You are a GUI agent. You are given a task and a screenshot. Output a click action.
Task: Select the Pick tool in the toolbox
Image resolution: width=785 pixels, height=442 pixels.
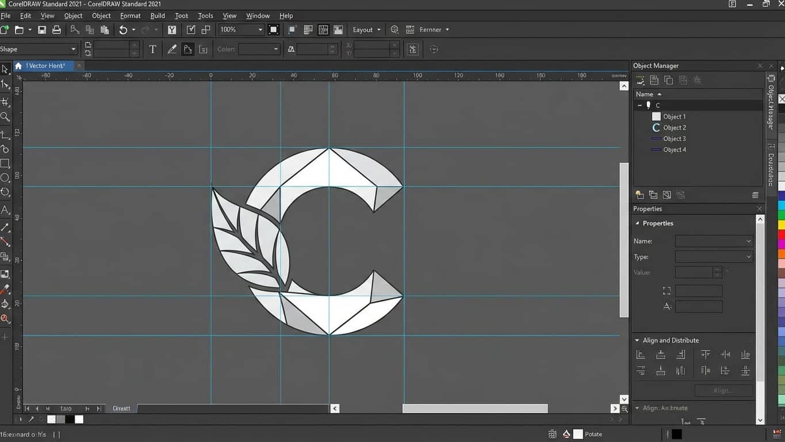point(6,69)
